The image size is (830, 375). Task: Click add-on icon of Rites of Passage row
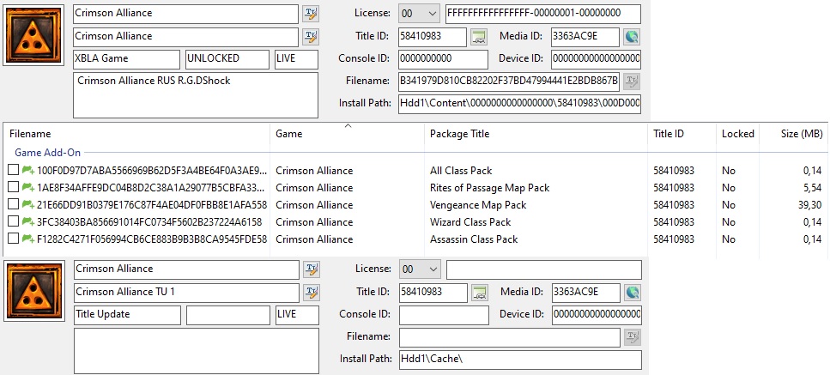pos(28,187)
